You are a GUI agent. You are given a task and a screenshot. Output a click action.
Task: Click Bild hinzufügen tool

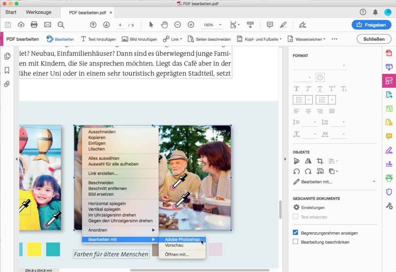(x=139, y=39)
